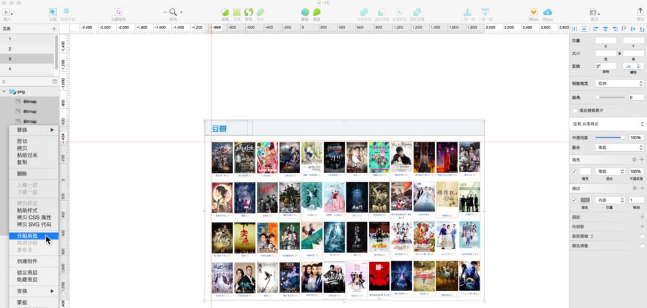Click the Backward (move down) toolbar icon
This screenshot has height=308, width=647.
485,12
